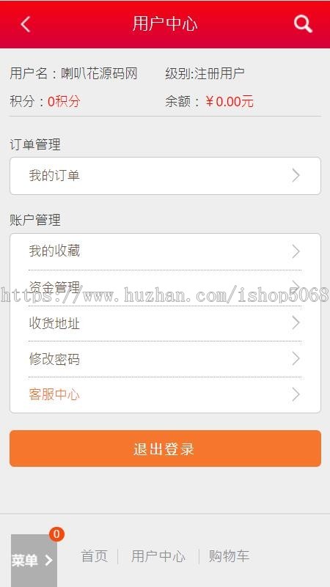This screenshot has height=587, width=330.
Task: Select 用户中心 in bottom navigation
Action: pyautogui.click(x=158, y=556)
